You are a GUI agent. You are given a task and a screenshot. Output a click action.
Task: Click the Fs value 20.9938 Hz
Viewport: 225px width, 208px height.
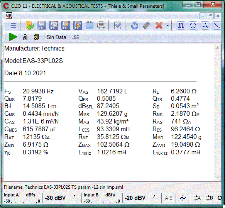pos(38,91)
